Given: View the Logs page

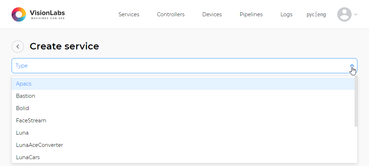Looking at the screenshot, I should tap(286, 14).
